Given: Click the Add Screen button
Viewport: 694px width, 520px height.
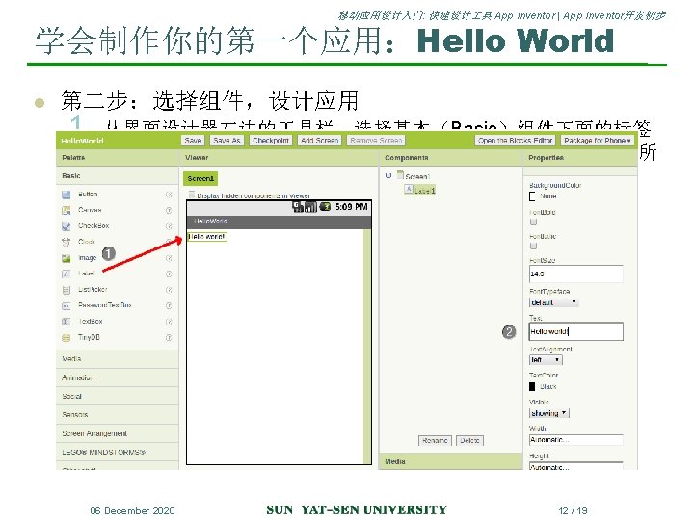Looking at the screenshot, I should coord(320,141).
